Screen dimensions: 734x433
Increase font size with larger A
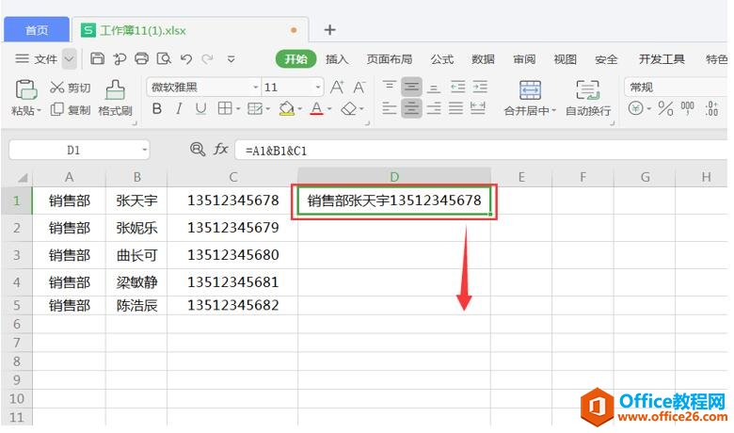337,87
